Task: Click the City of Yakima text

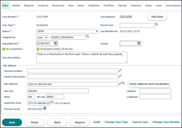Action: coord(62,103)
